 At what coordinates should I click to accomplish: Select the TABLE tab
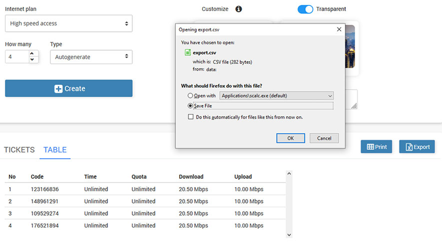click(x=55, y=150)
